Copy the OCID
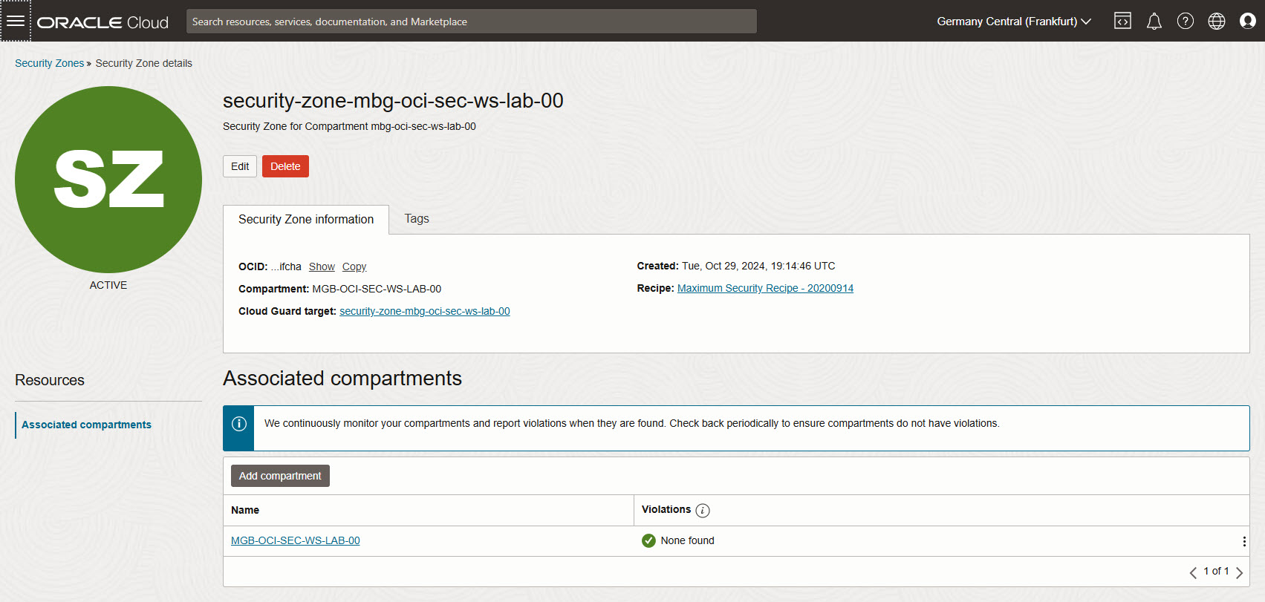This screenshot has height=602, width=1265. click(x=354, y=266)
